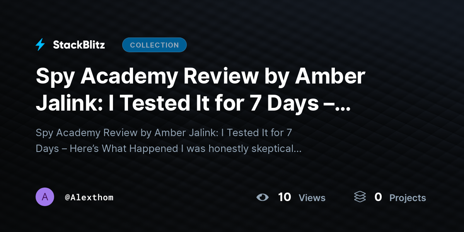The image size is (464, 232).
Task: Select the 'Views' label
Action: coord(312,198)
